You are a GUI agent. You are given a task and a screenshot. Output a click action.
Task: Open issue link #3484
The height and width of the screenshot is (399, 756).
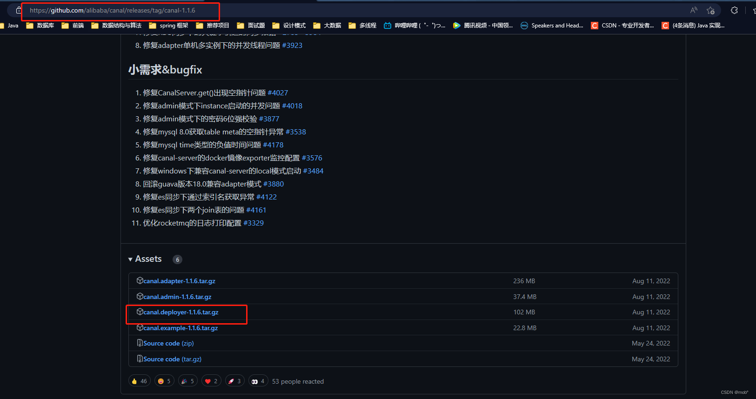[x=313, y=171]
